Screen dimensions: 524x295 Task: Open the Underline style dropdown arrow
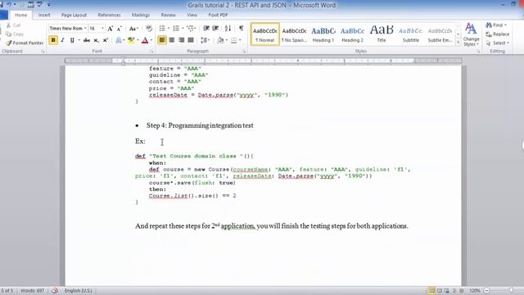[79, 40]
